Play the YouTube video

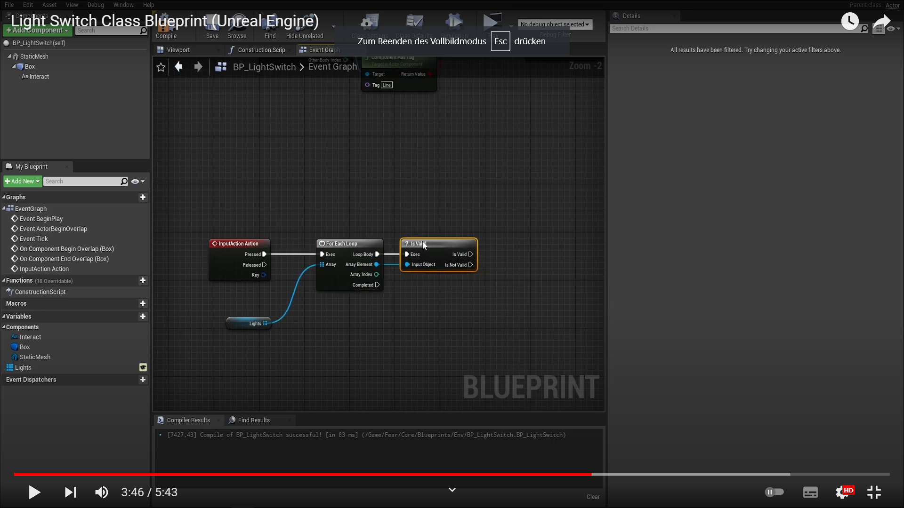click(x=34, y=492)
